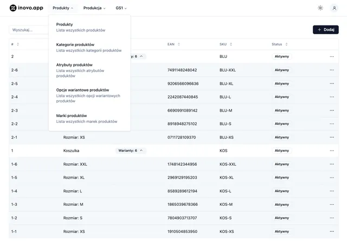Open the user profile avatar icon
Image resolution: width=347 pixels, height=241 pixels.
pyautogui.click(x=334, y=8)
